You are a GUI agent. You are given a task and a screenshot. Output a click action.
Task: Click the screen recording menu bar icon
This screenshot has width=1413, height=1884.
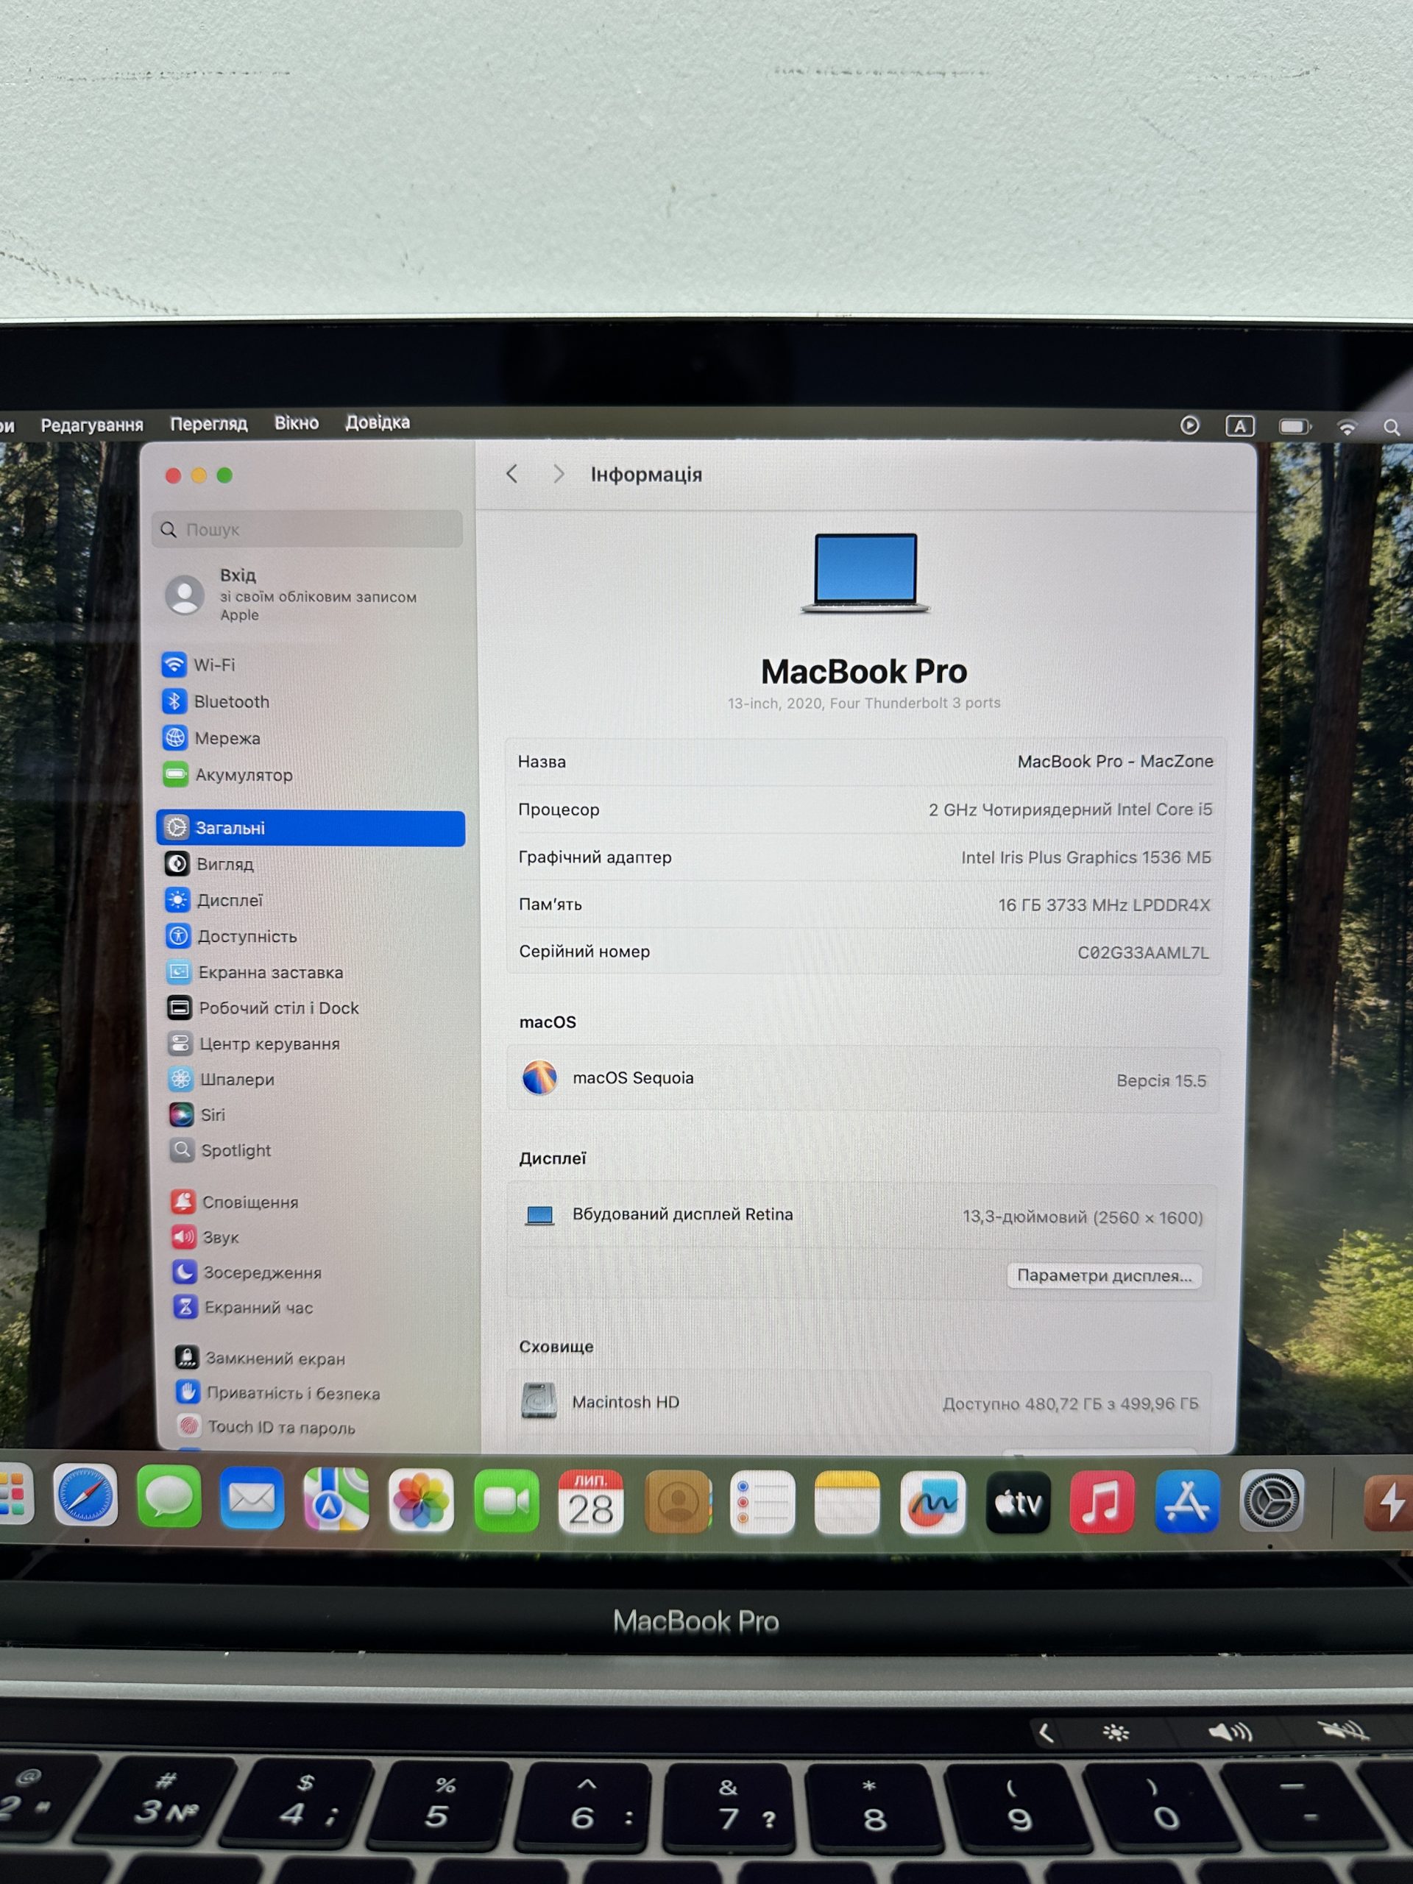(1190, 425)
